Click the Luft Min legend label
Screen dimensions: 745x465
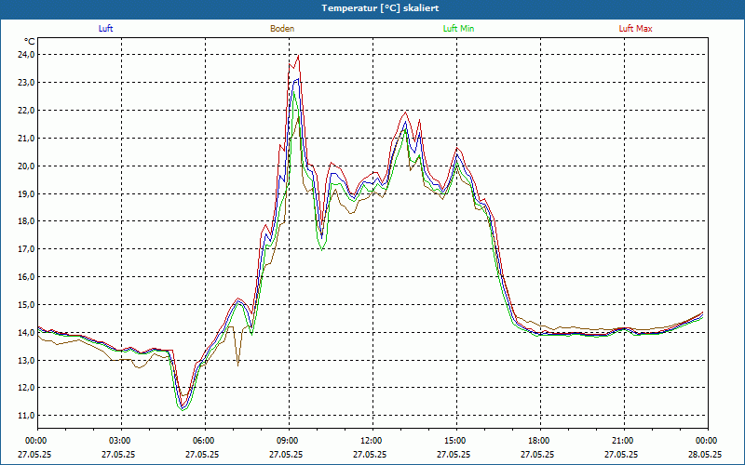458,29
